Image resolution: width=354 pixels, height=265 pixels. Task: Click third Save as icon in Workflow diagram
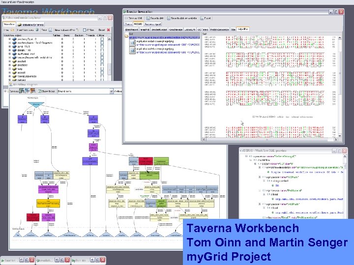click(x=33, y=91)
